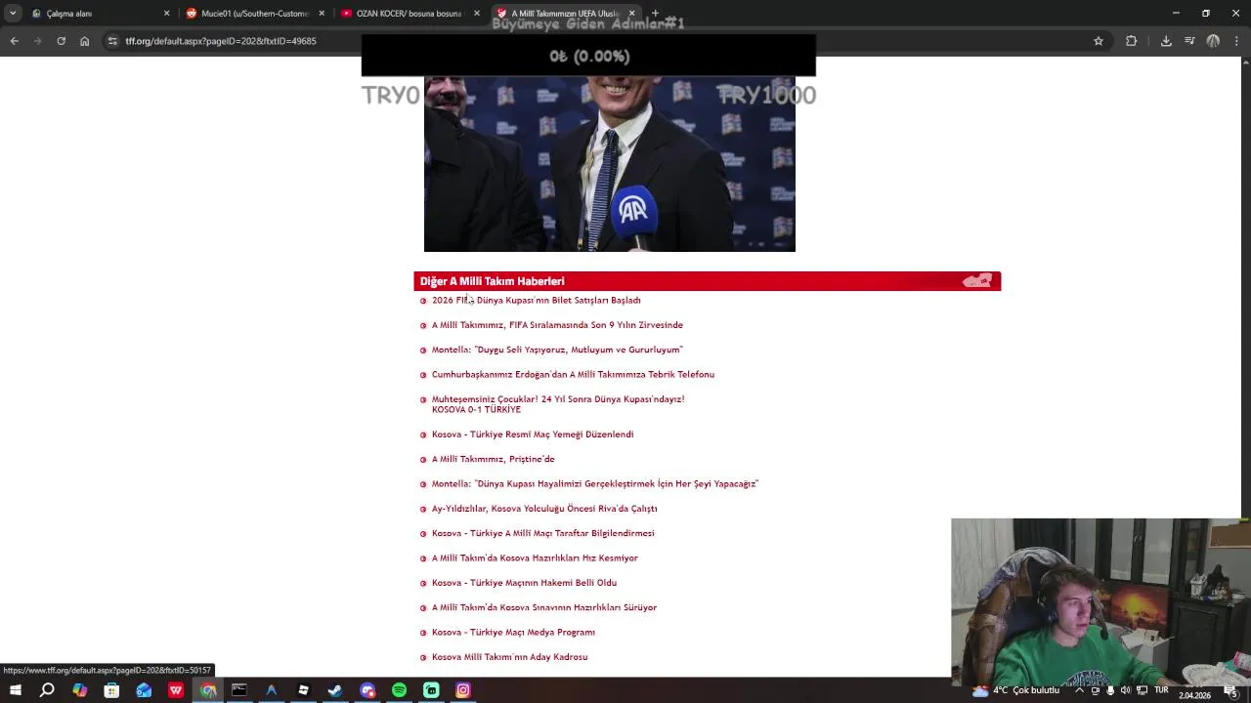Open Kosova - Türkiye Maçının Hakemi Belli Oldu
Screen dimensions: 1251x703
click(x=524, y=583)
